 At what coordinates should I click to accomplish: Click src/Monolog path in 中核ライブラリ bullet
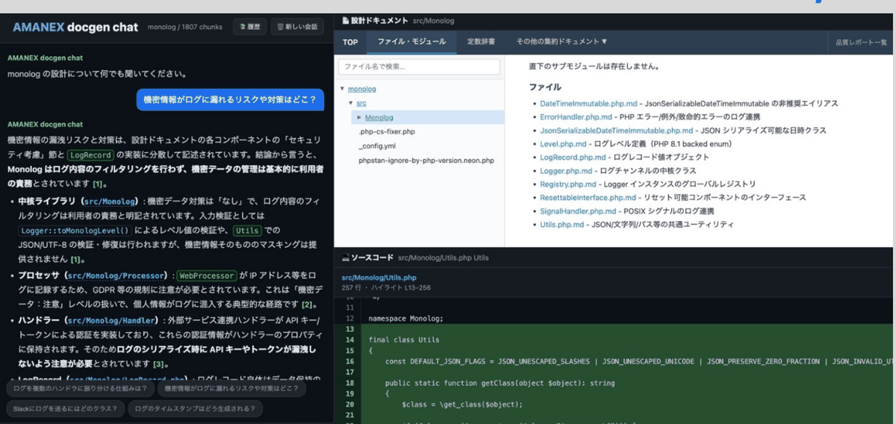(110, 202)
